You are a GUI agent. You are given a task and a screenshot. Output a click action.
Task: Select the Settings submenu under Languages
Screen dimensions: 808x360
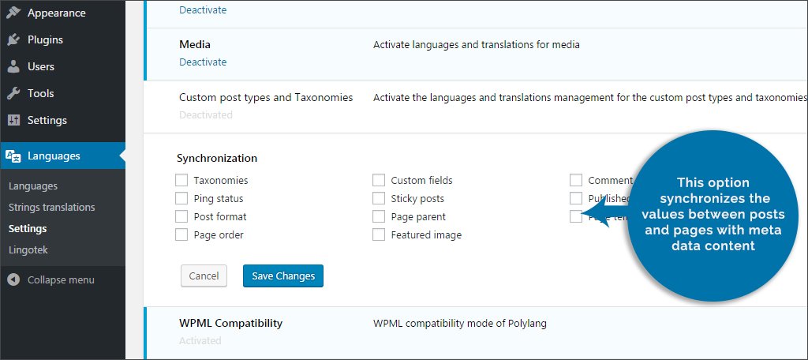[28, 228]
